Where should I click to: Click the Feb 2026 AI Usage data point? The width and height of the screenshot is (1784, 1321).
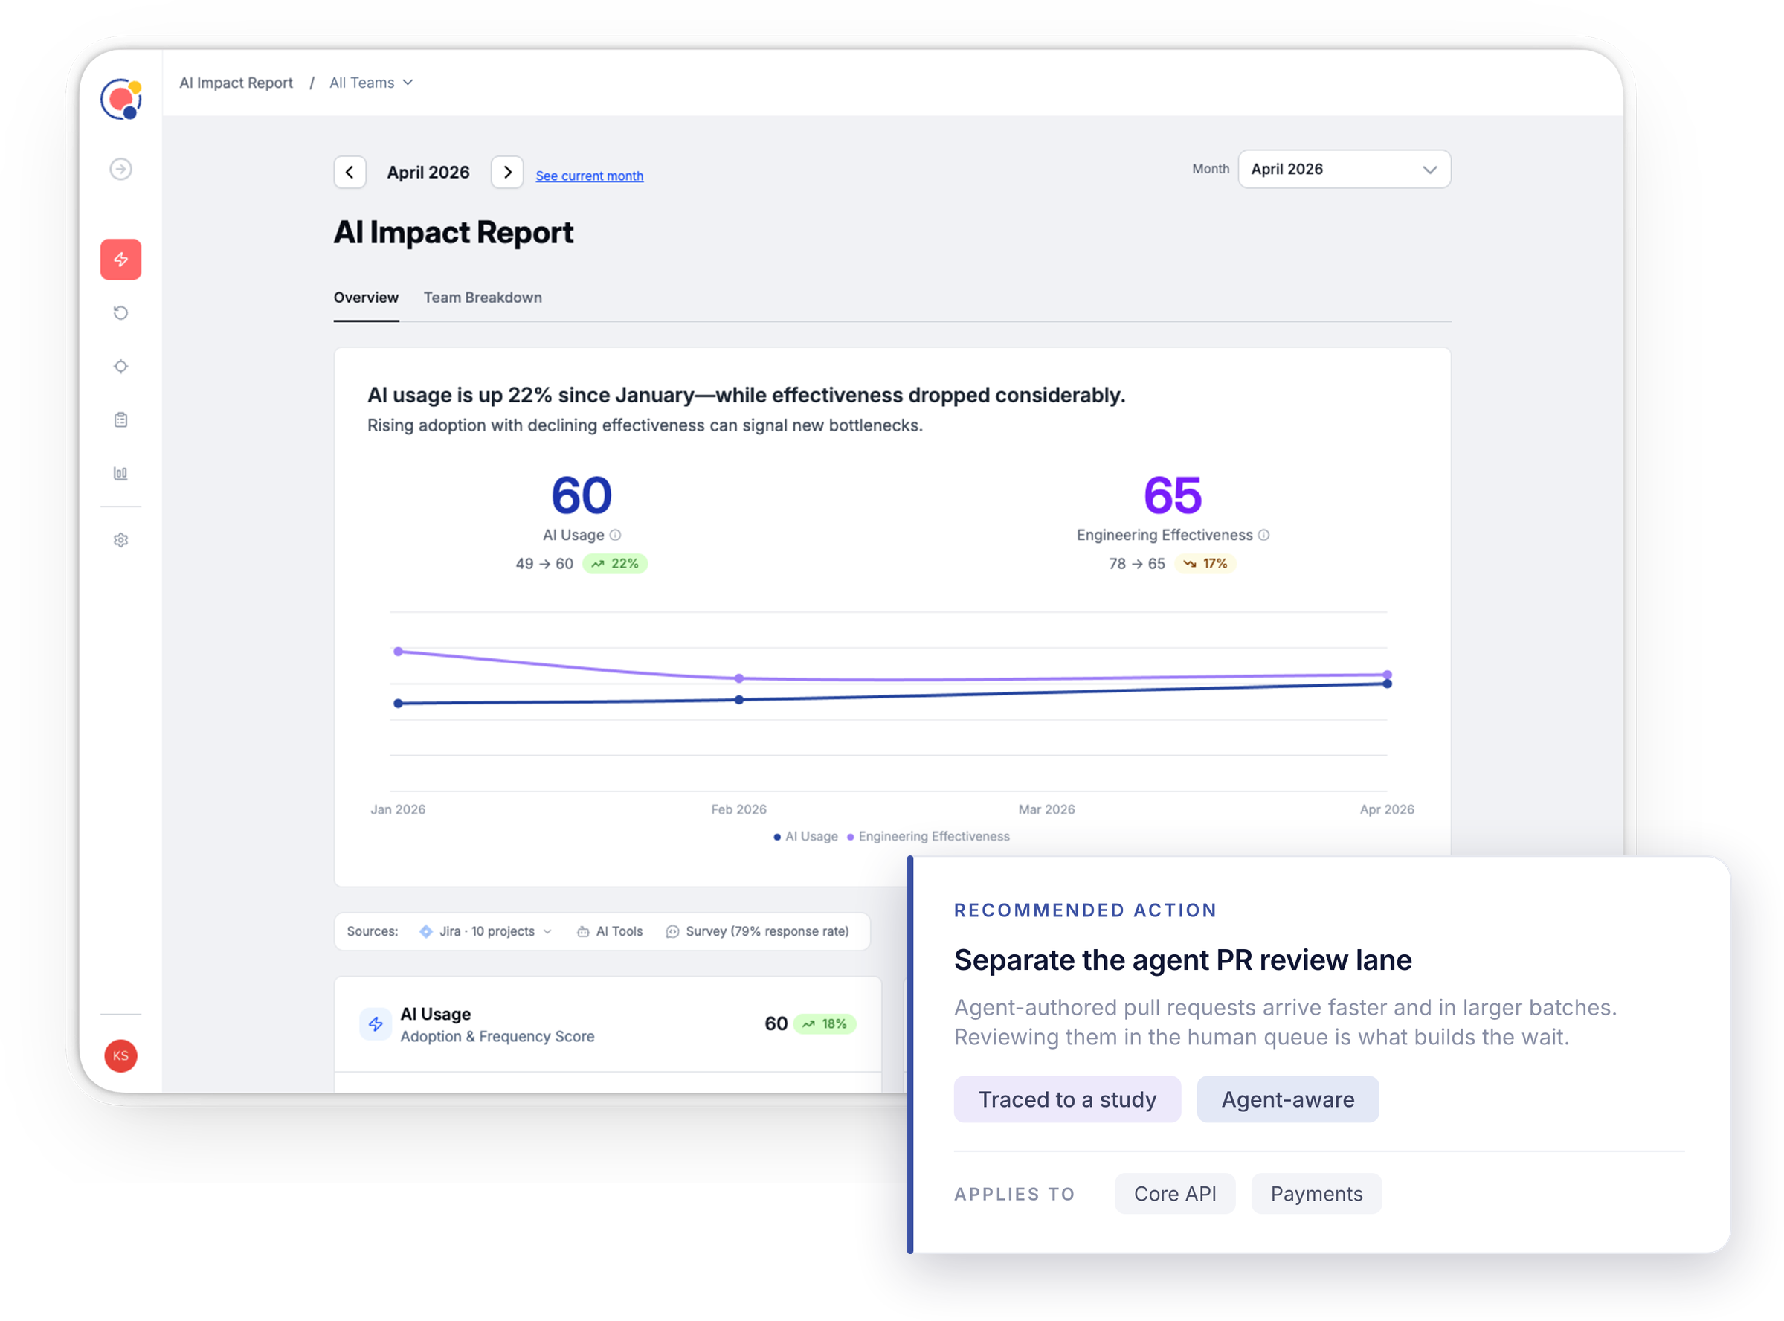(x=739, y=700)
